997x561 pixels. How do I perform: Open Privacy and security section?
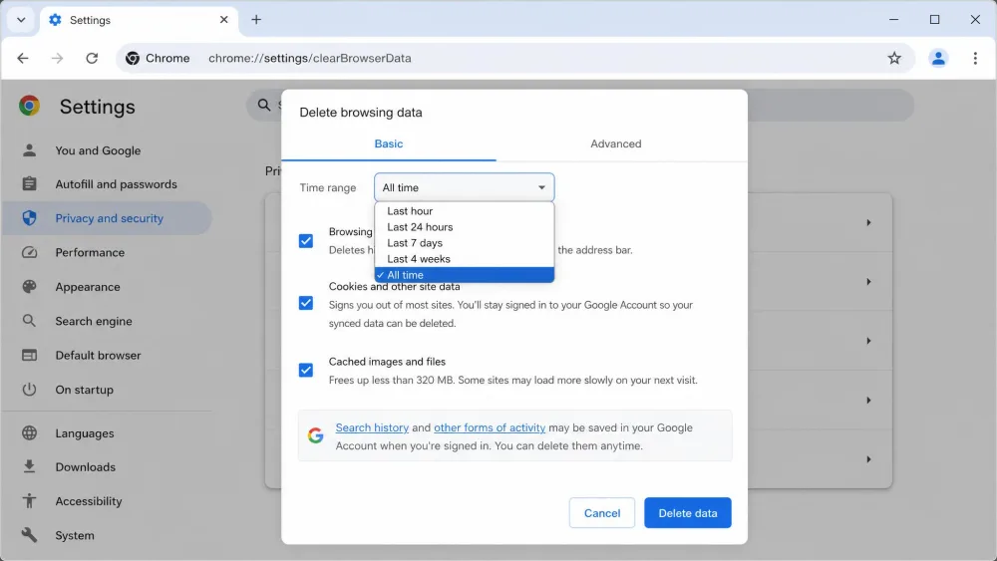point(107,218)
